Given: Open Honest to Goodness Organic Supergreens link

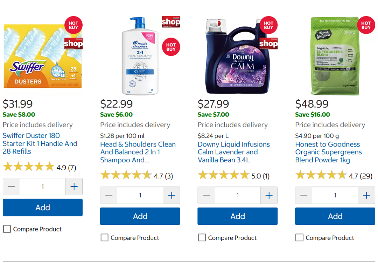Looking at the screenshot, I should tap(328, 152).
